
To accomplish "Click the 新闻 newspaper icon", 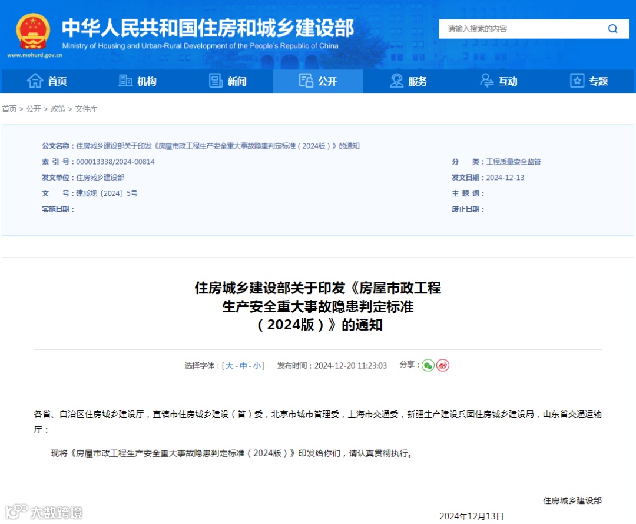I will coord(216,81).
